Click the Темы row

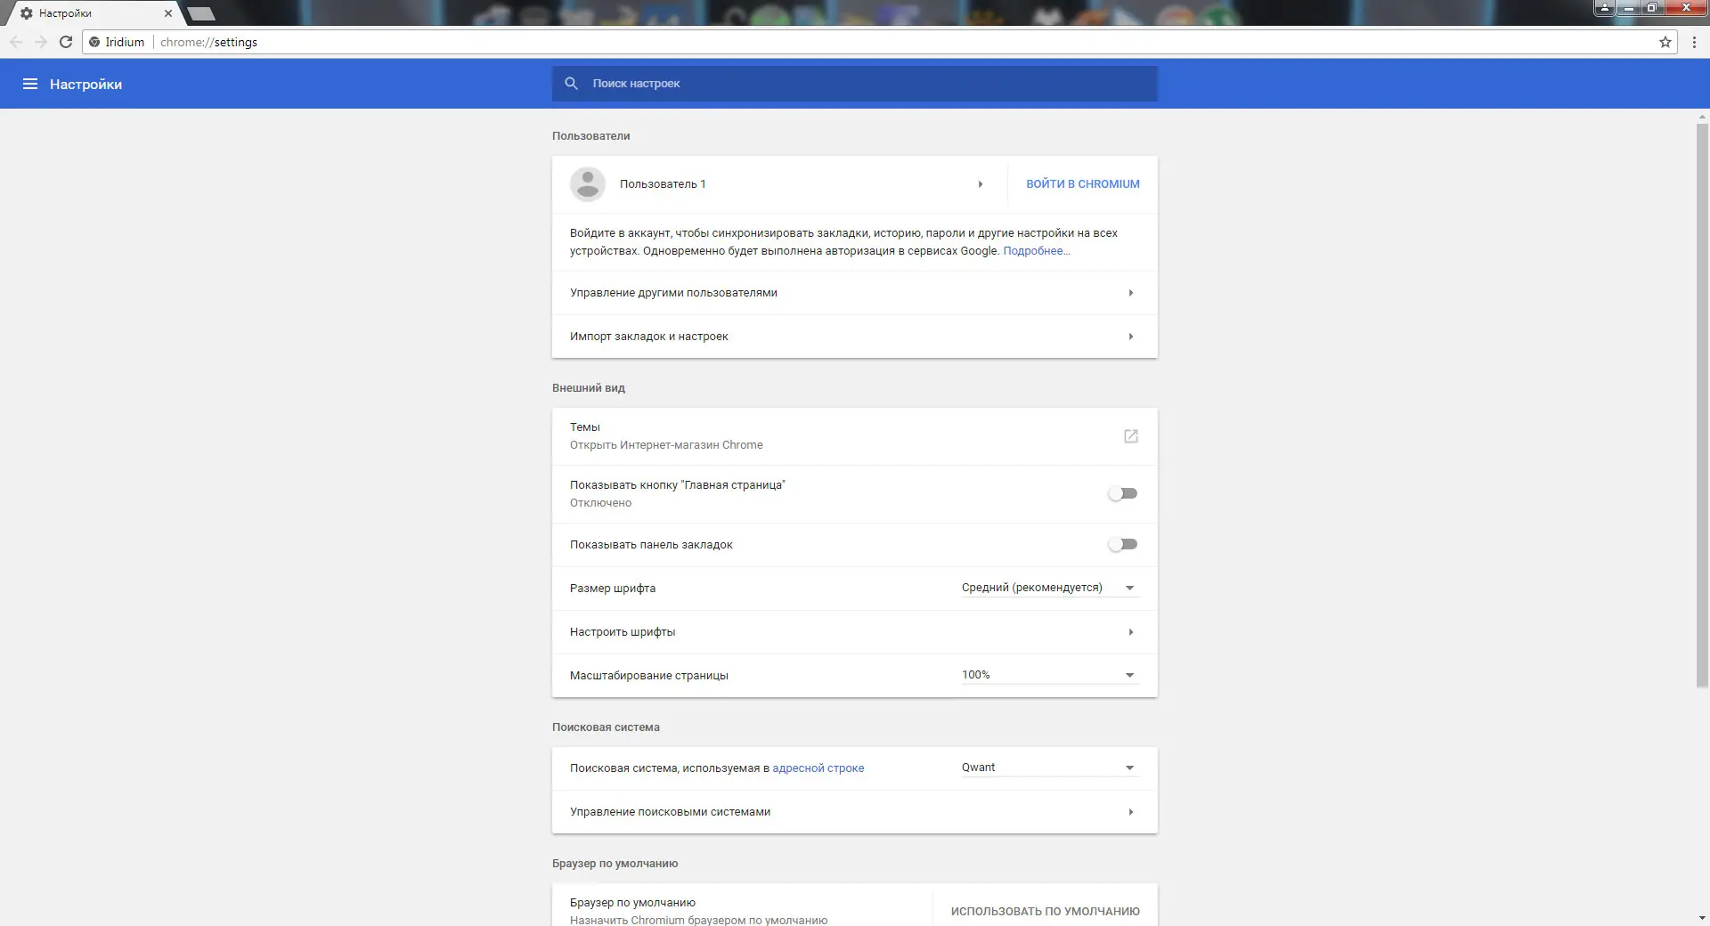pyautogui.click(x=854, y=436)
